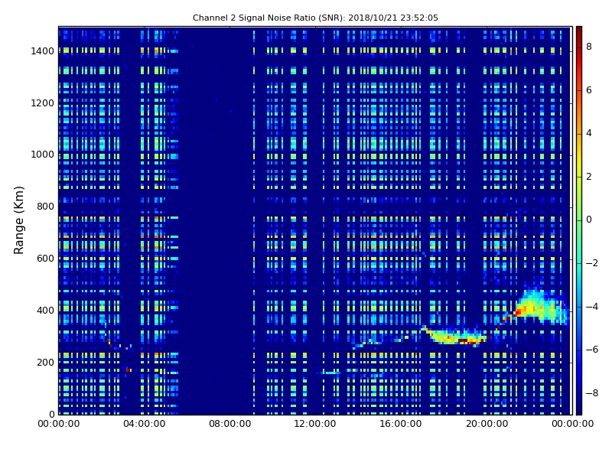Screen dimensions: 612x459
Task: Click the colorbar label −8
Action: coord(591,393)
